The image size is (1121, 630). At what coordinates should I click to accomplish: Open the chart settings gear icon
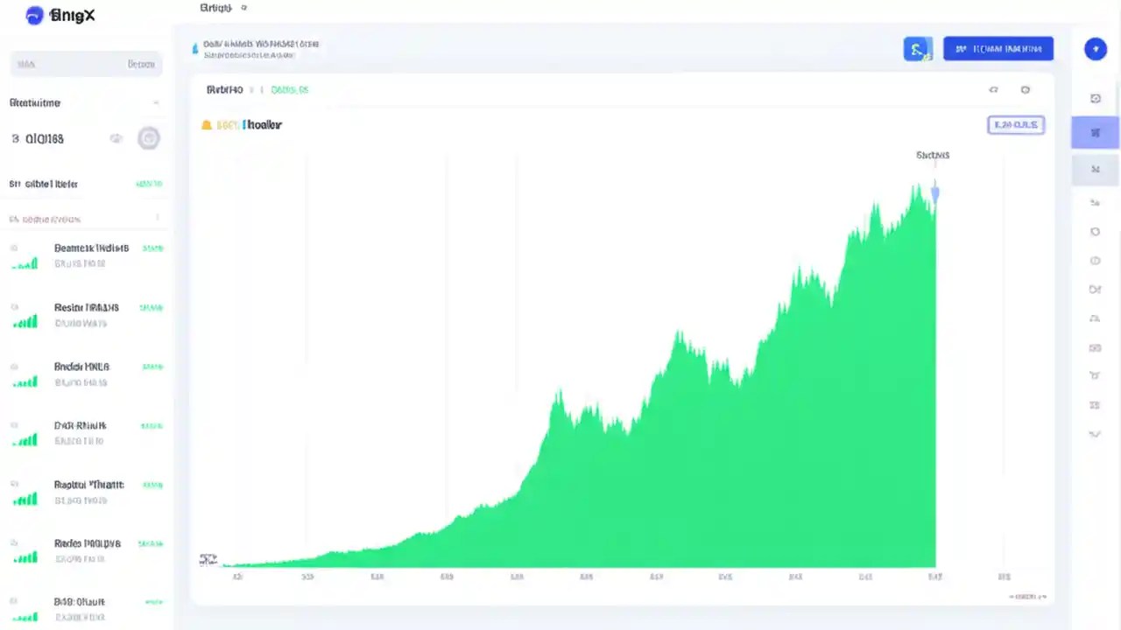[x=1026, y=89]
